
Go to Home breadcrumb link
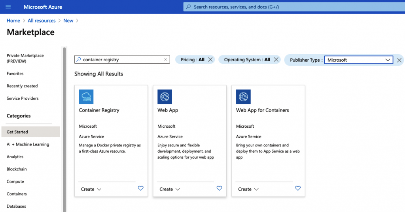pos(13,21)
